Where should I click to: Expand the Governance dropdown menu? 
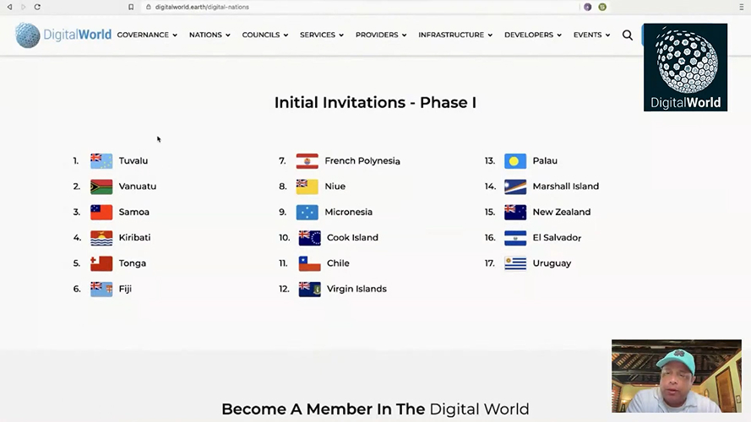click(147, 35)
